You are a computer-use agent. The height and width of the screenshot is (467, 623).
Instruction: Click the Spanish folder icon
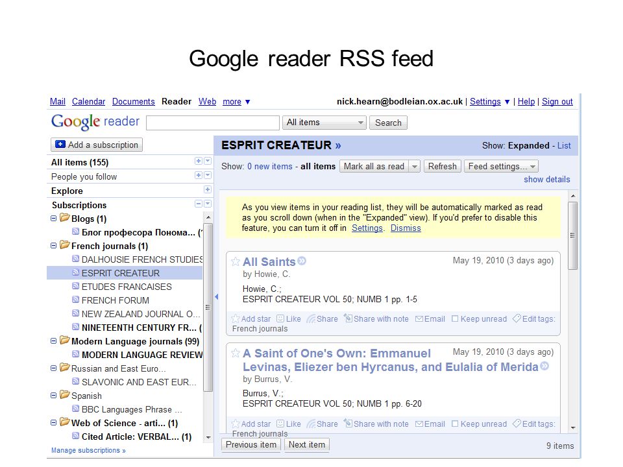[x=65, y=395]
